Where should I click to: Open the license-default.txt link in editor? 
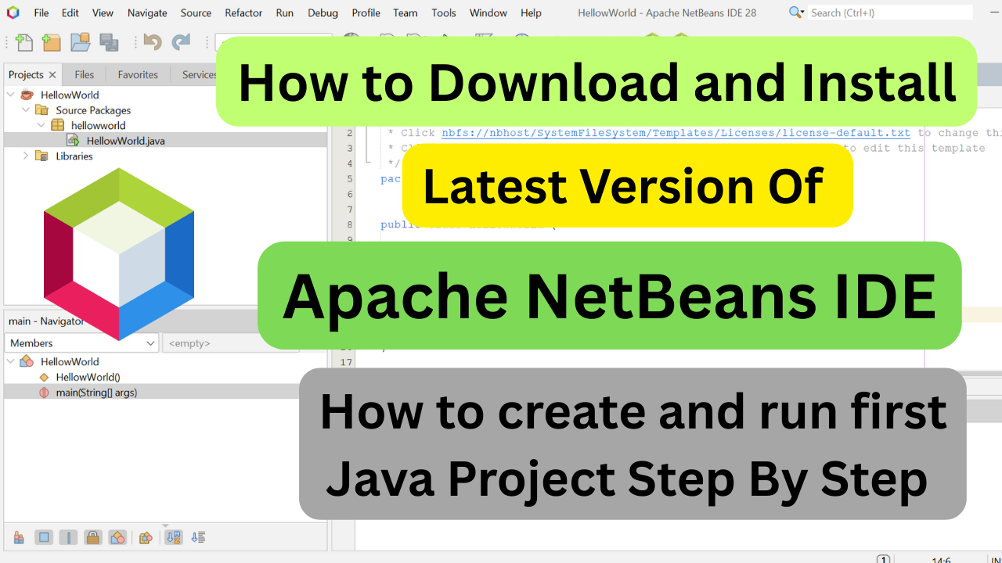(x=676, y=133)
